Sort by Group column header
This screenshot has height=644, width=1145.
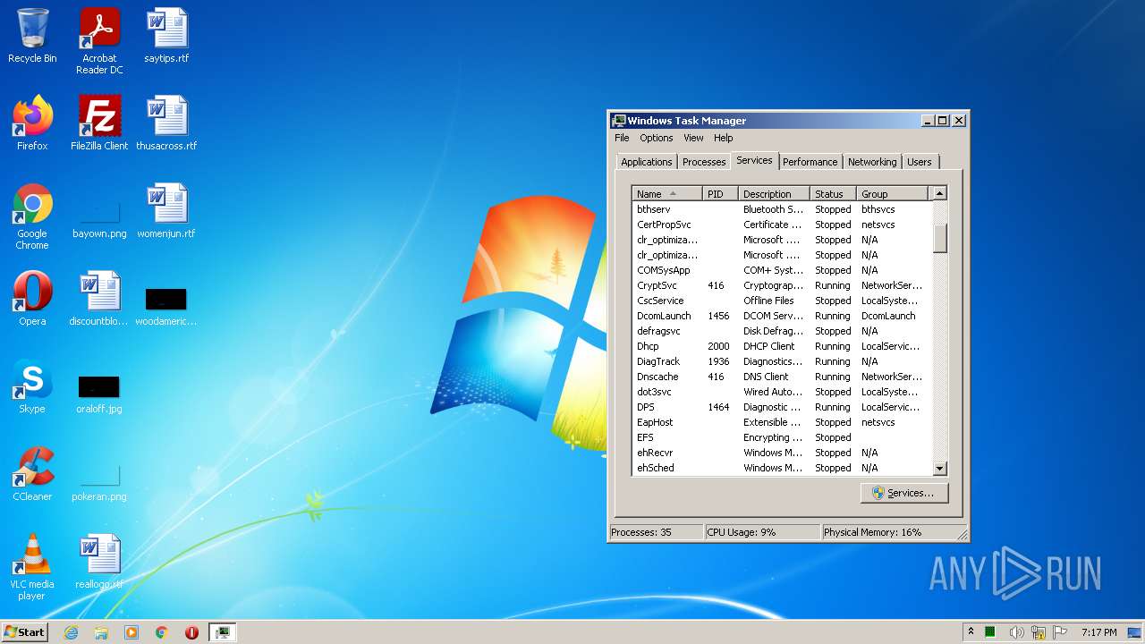click(x=893, y=193)
